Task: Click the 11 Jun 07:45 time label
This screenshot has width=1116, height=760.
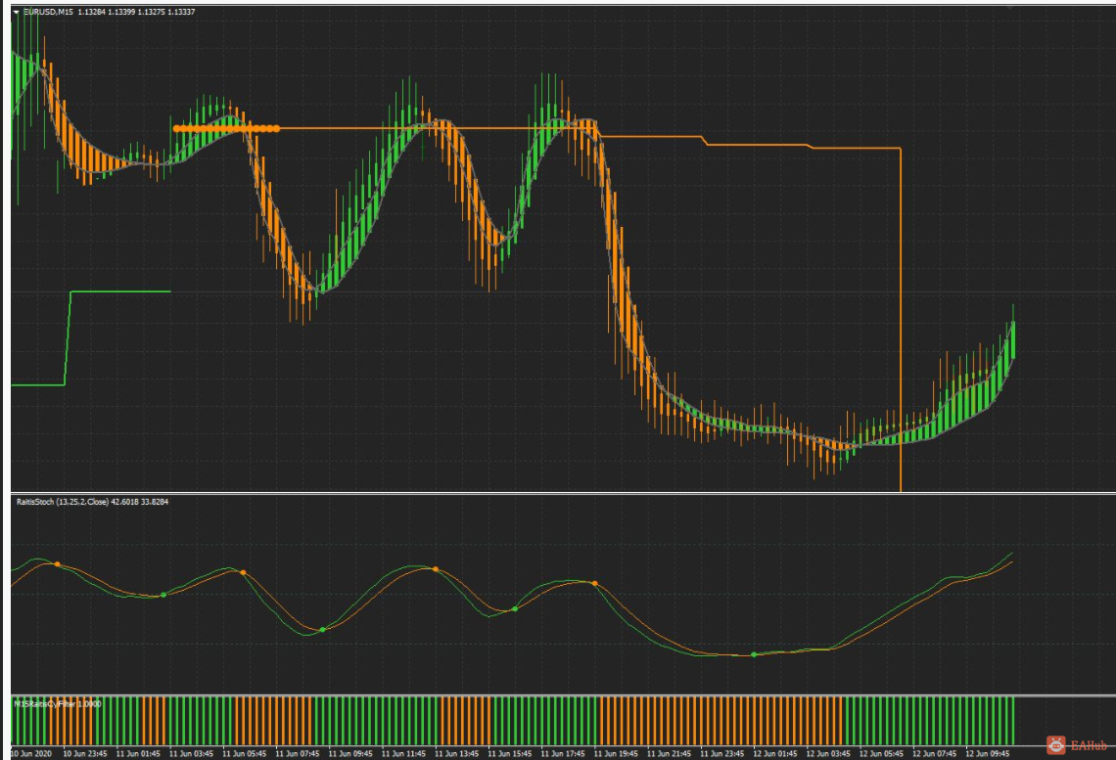Action: coord(298,753)
